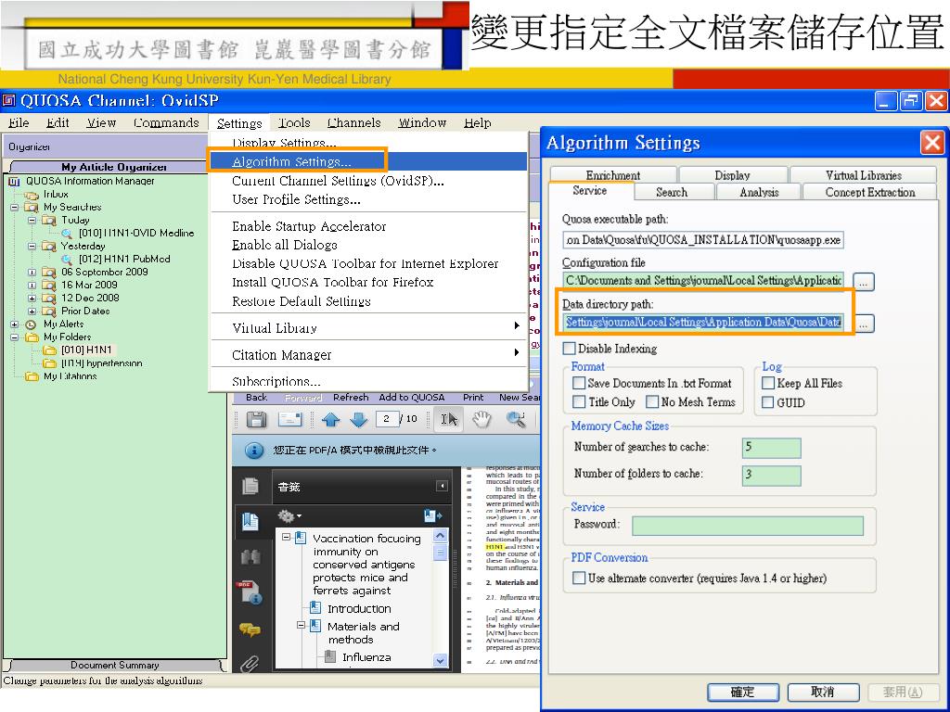950x712 pixels.
Task: Choose the text select cursor tool
Action: pos(449,419)
